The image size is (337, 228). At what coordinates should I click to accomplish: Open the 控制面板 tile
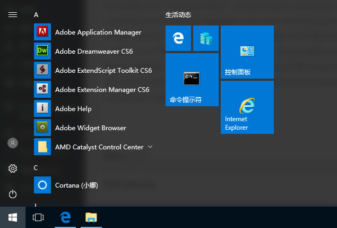(x=247, y=52)
